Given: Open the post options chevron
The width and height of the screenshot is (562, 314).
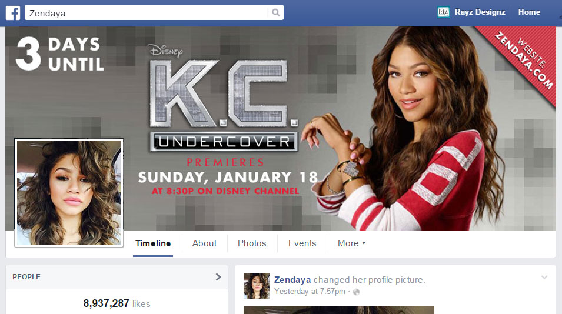Looking at the screenshot, I should coord(544,277).
